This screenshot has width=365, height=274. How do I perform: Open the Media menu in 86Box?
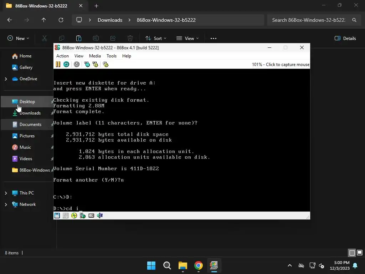(x=95, y=56)
